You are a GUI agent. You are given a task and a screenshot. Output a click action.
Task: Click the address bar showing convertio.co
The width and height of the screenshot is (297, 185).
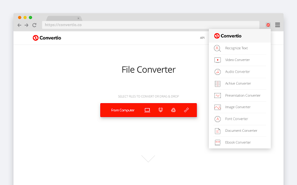150,25
